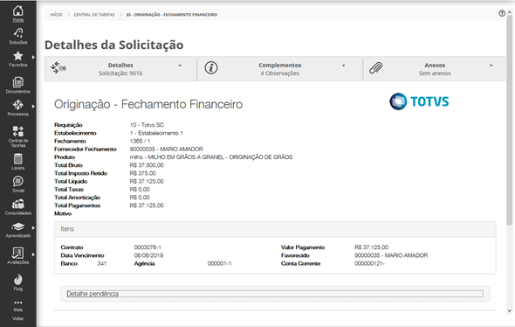Image resolution: width=515 pixels, height=327 pixels.
Task: Select Conta Corrente value 000000121-
Action: (x=369, y=263)
